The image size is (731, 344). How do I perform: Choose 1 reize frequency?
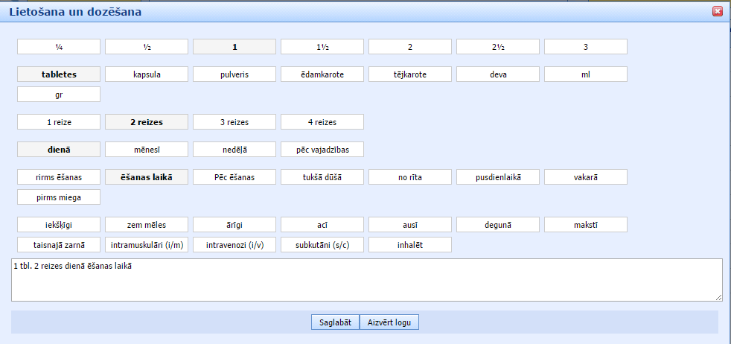click(x=59, y=122)
